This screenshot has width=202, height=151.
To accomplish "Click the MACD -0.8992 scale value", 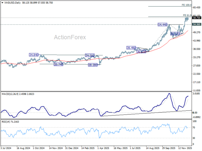I will [x=197, y=117].
